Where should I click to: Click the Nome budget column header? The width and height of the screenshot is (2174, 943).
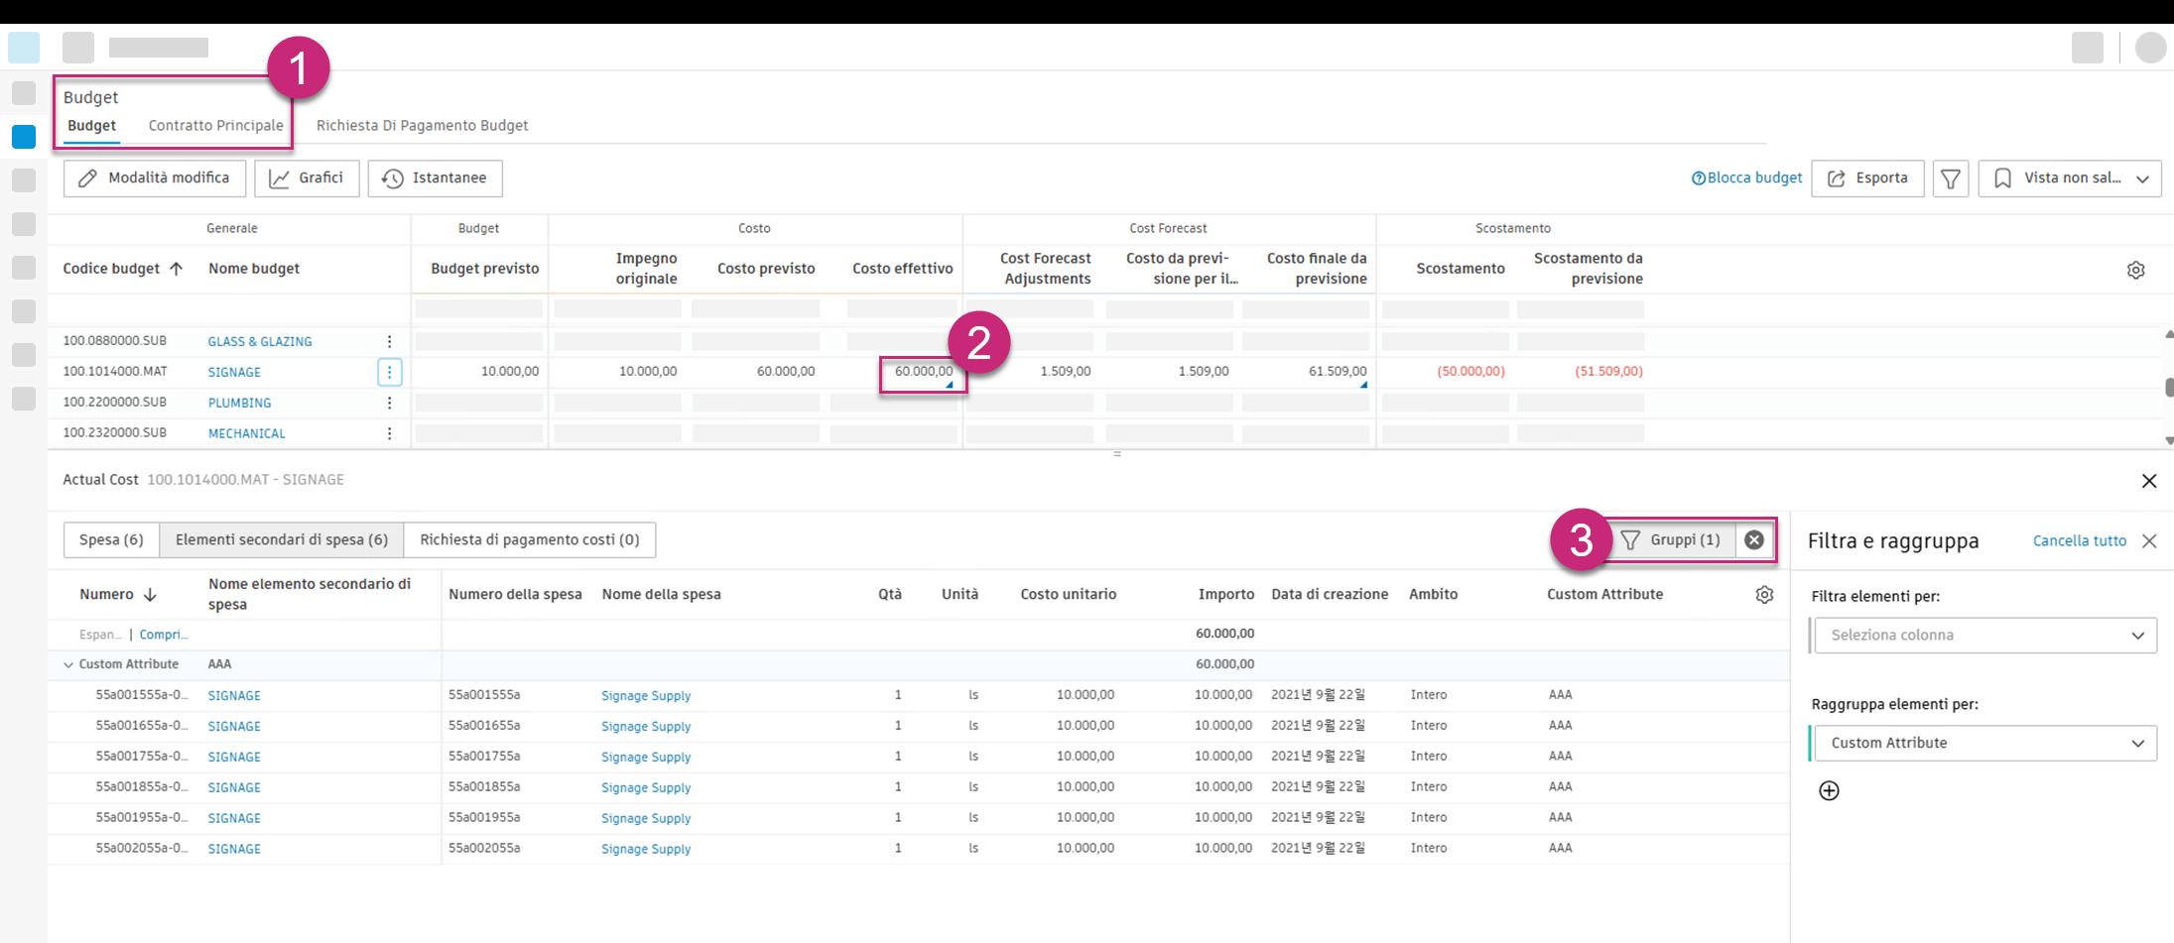[x=254, y=269]
